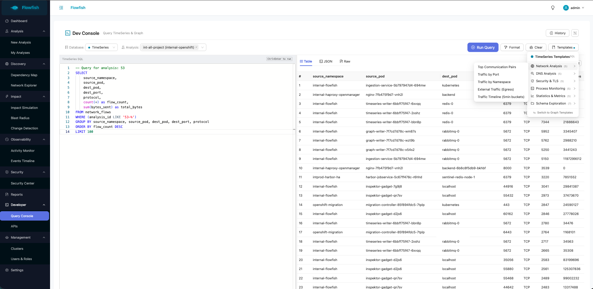Screen dimensions: 593x289
Task: Click the Format button
Action: pos(512,48)
